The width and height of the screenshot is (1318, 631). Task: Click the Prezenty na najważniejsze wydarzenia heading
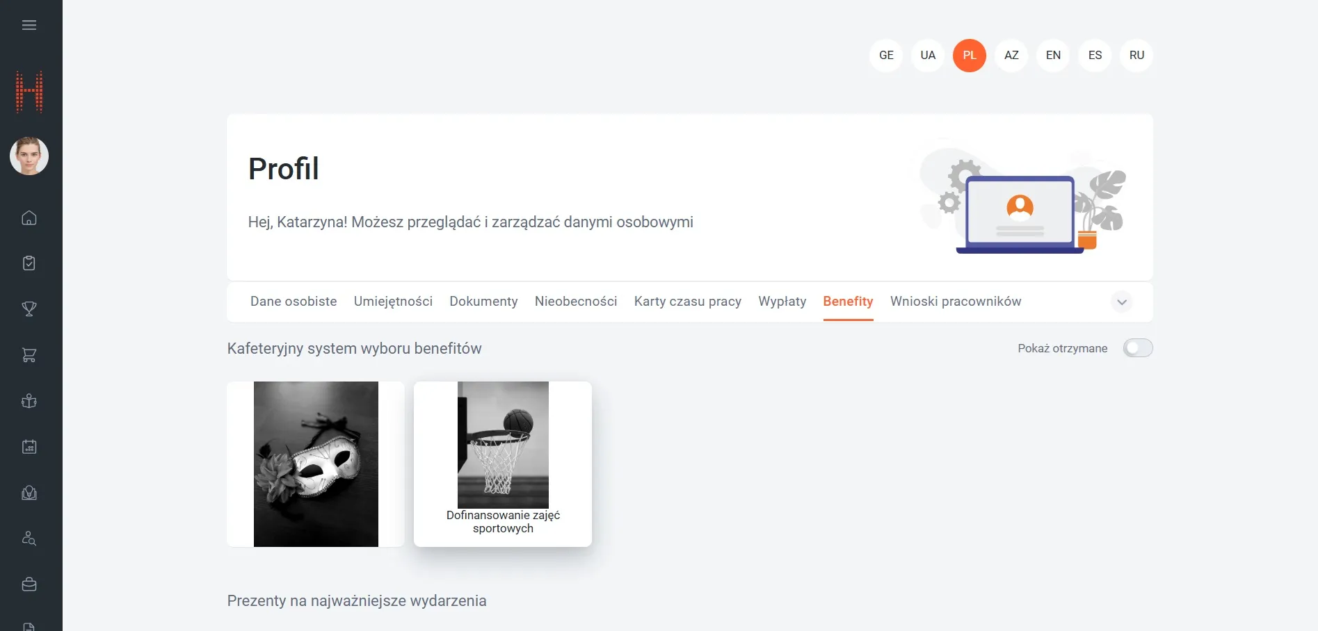coord(357,601)
